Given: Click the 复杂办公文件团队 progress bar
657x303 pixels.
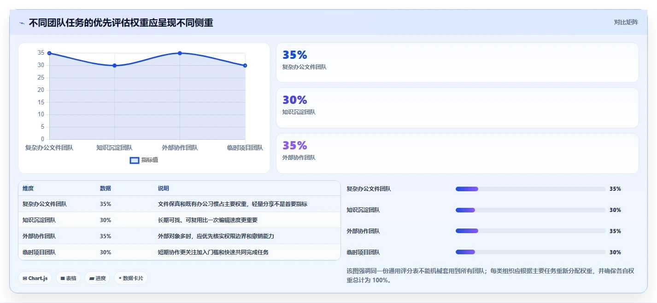Looking at the screenshot, I should (x=530, y=189).
